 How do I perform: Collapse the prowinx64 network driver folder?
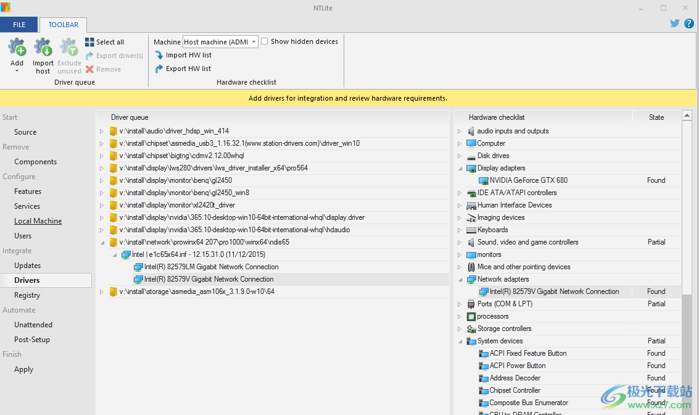point(102,243)
